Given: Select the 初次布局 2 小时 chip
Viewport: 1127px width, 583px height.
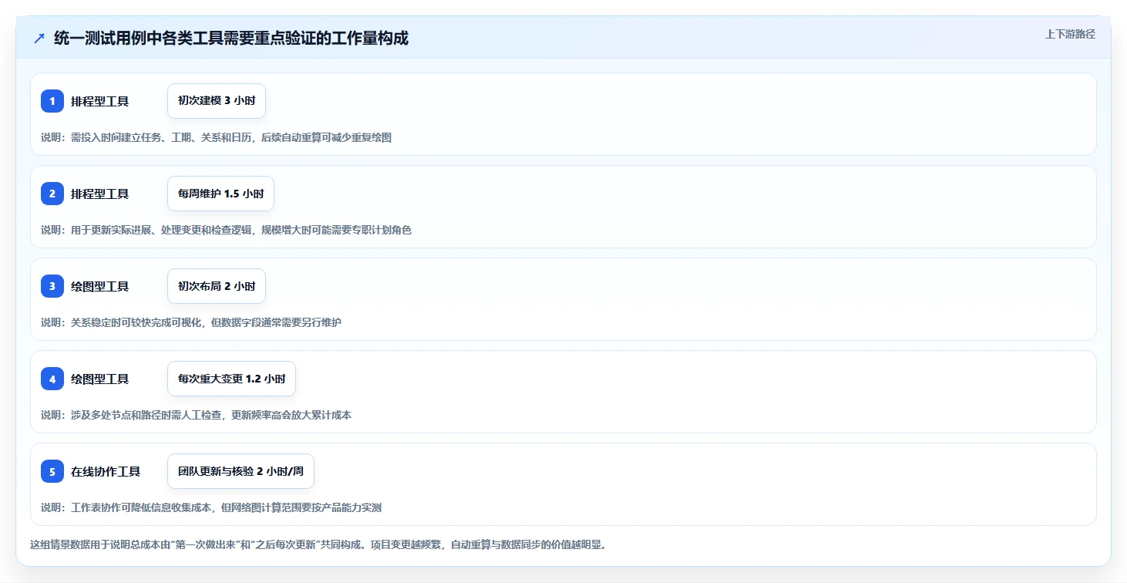Looking at the screenshot, I should (x=217, y=286).
